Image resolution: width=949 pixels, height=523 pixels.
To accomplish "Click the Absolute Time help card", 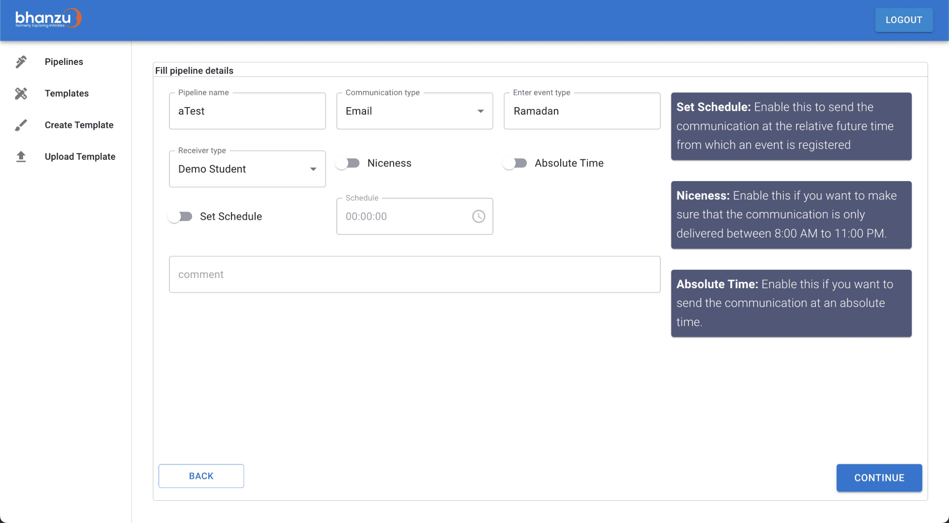I will click(791, 303).
